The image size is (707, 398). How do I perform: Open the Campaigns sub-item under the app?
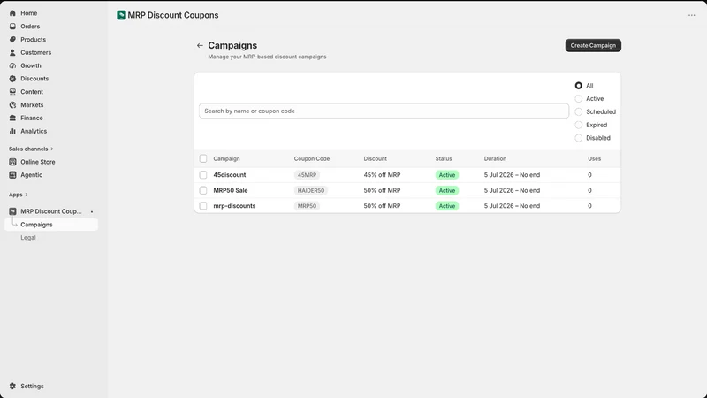click(x=51, y=225)
